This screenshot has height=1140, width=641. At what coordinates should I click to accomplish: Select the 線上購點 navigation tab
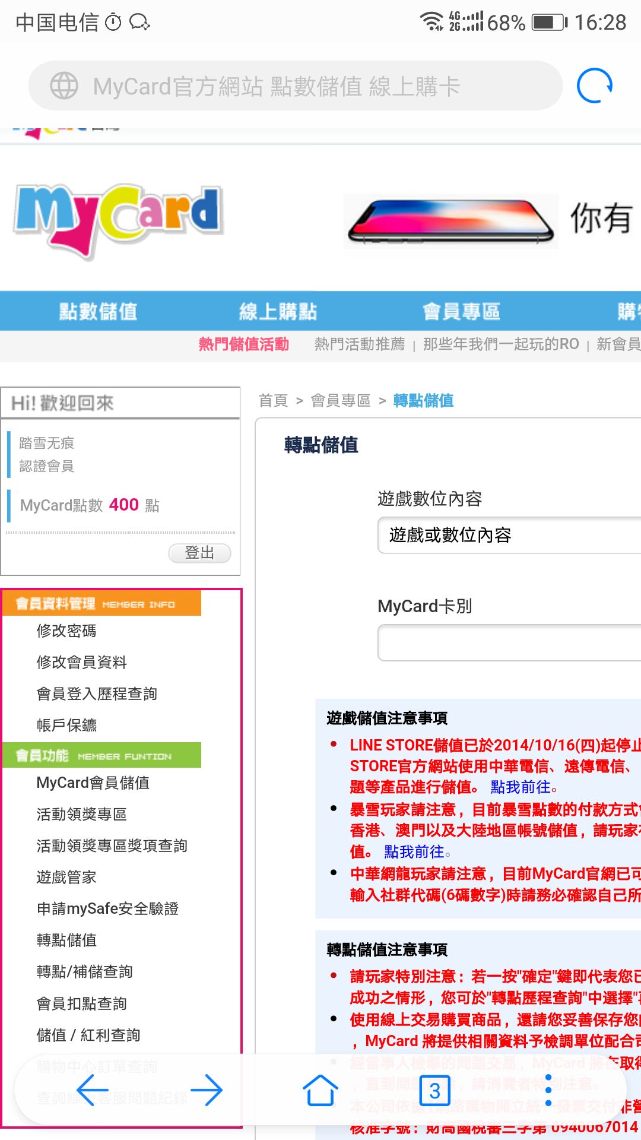click(x=278, y=311)
